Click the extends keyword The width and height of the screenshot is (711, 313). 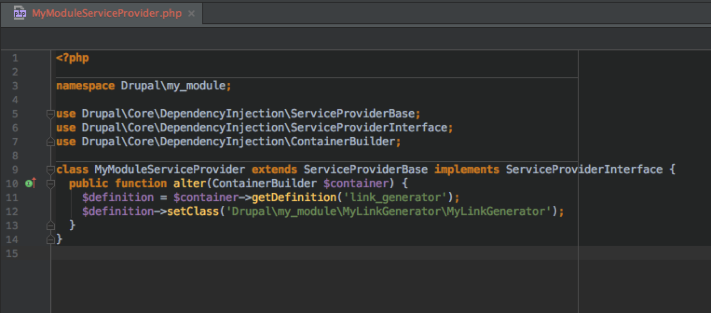(274, 169)
